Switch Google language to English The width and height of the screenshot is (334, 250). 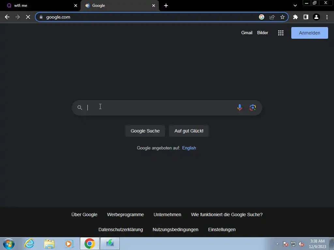pyautogui.click(x=189, y=148)
